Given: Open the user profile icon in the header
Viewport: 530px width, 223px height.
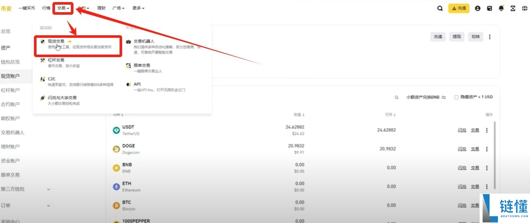Looking at the screenshot, I should pyautogui.click(x=478, y=8).
